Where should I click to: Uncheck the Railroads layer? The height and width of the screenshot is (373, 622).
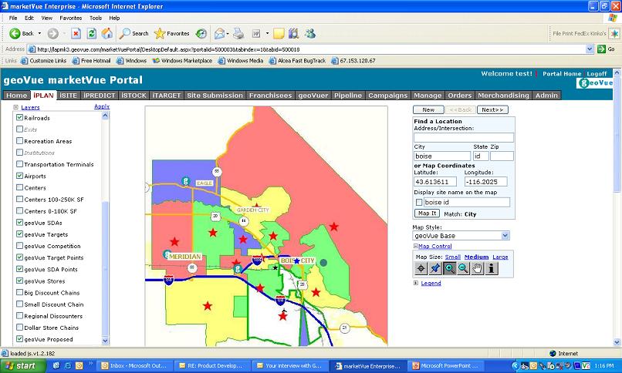pos(19,118)
